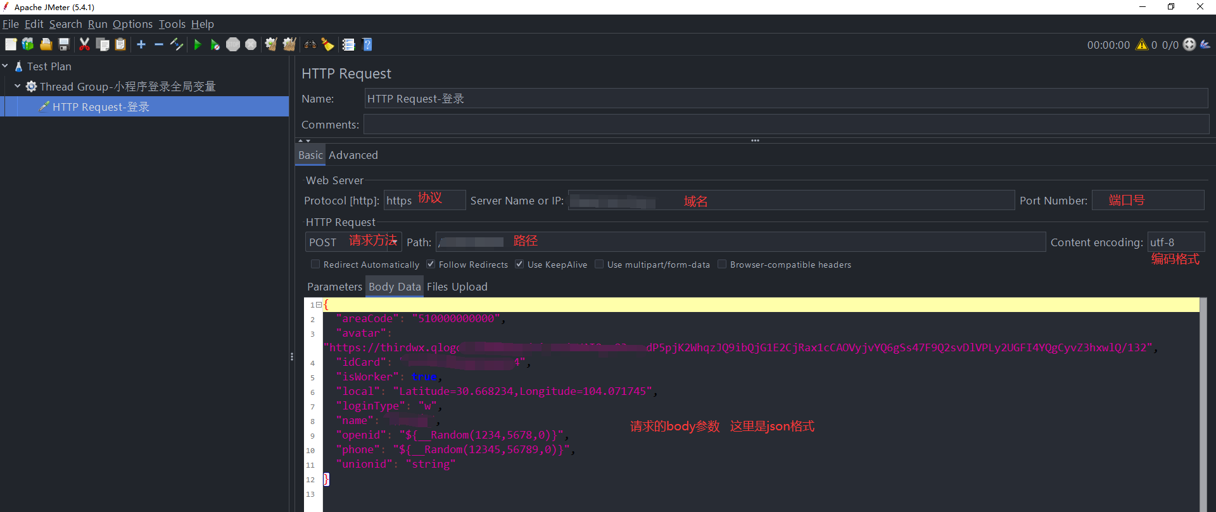Open the Options menu
The height and width of the screenshot is (512, 1216).
[133, 24]
